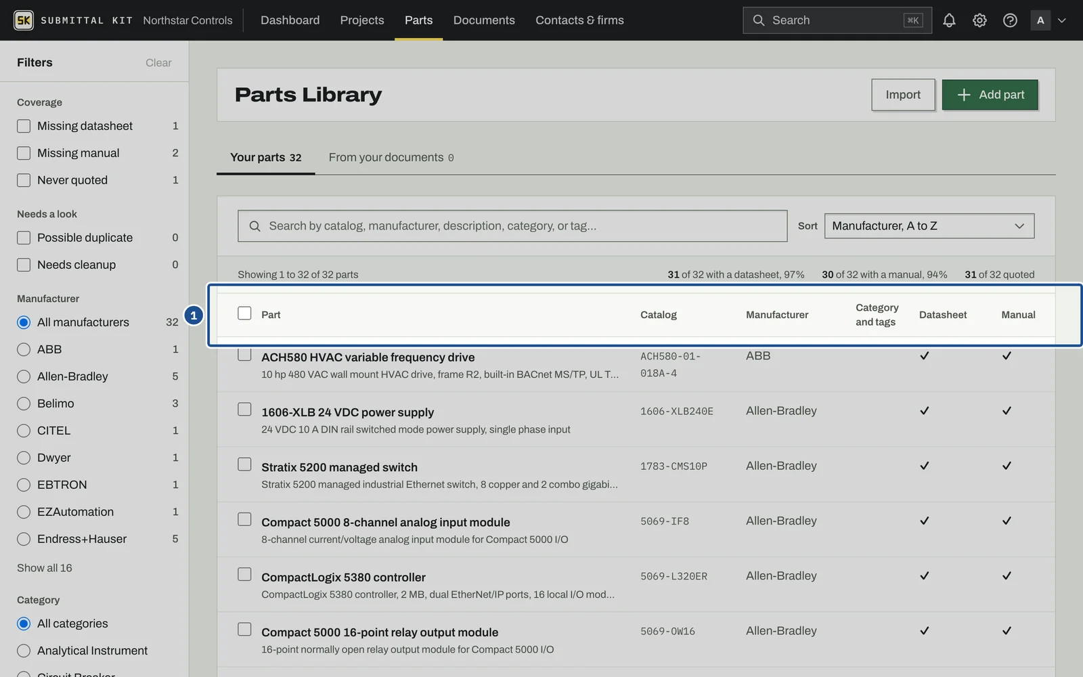Check the Possible duplicate filter
This screenshot has height=677, width=1083.
coord(24,238)
